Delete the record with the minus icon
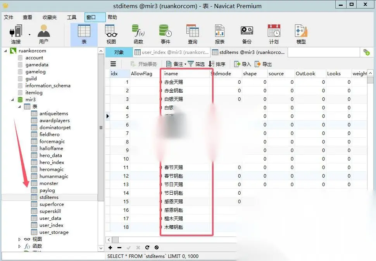 [x=119, y=247]
